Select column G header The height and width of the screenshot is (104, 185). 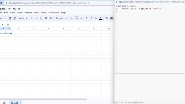pos(94,29)
